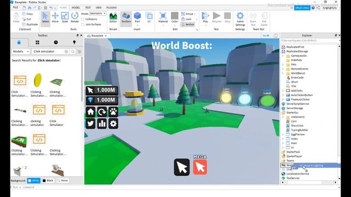Expand the Pets folder

(283, 65)
